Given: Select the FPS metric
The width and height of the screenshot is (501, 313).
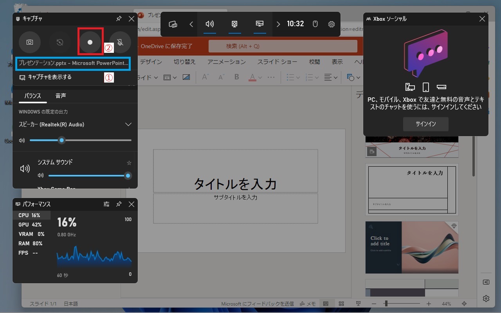Looking at the screenshot, I should pyautogui.click(x=32, y=253).
